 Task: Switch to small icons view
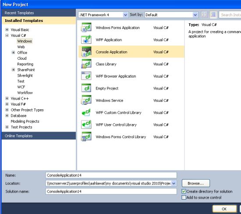point(204,15)
